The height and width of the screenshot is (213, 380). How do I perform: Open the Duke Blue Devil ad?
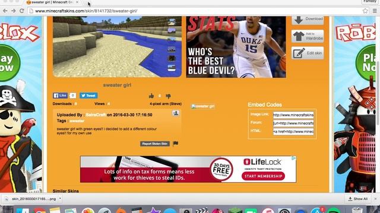[236, 47]
